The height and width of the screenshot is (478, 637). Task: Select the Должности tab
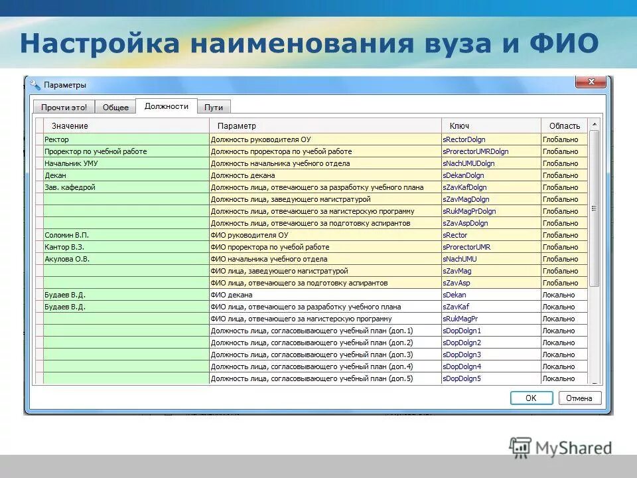(x=167, y=106)
